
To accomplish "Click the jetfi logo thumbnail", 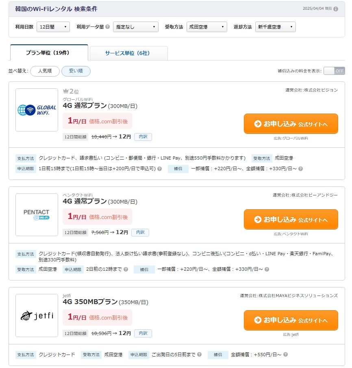I will (37, 315).
